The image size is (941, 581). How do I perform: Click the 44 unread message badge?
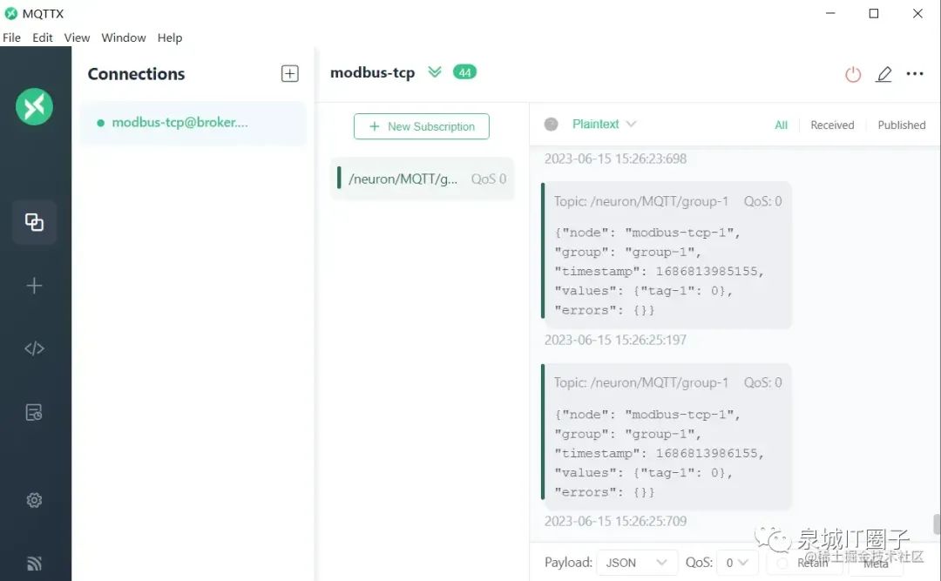[464, 72]
